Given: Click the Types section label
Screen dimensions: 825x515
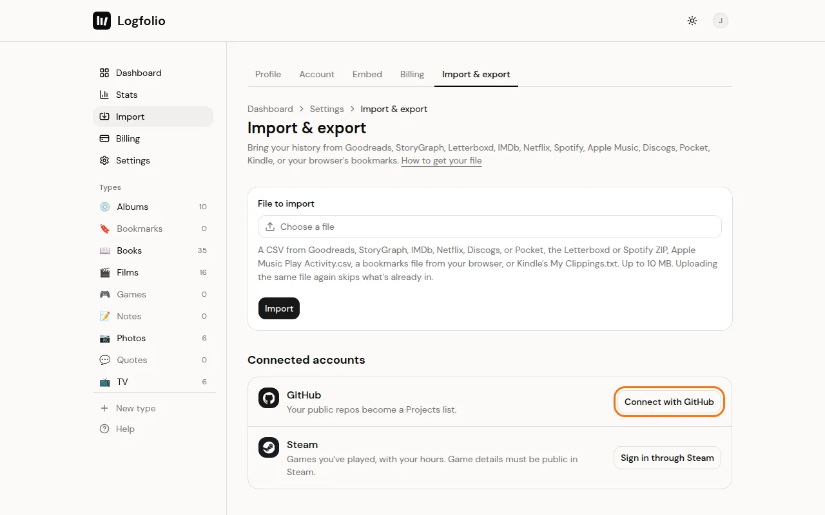Looking at the screenshot, I should pos(110,187).
